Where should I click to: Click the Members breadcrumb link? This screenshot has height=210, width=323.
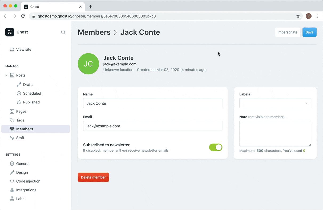pyautogui.click(x=94, y=32)
